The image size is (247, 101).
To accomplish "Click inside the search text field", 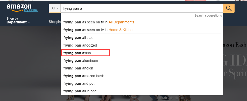I will click(142, 8).
